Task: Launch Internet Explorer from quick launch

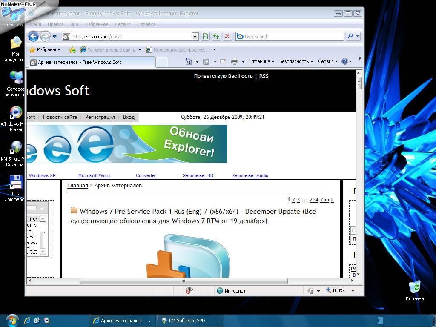Action: click(x=27, y=321)
